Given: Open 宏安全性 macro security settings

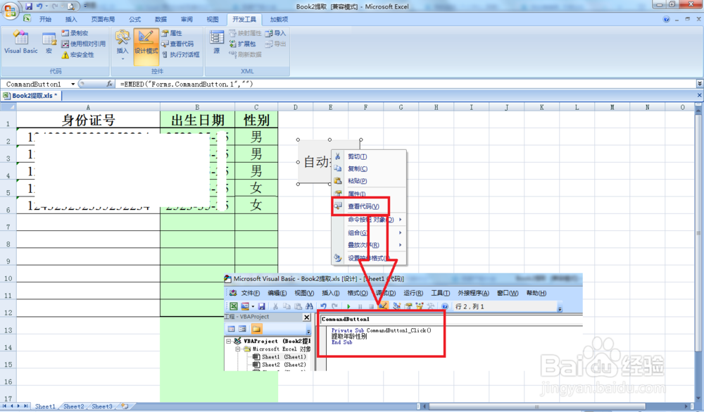Looking at the screenshot, I should point(77,54).
